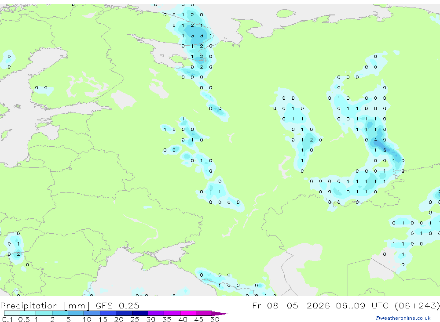The height and width of the screenshot is (322, 440).
Task: Click the '(06+243)' forecast offset text
Action: tap(417, 305)
